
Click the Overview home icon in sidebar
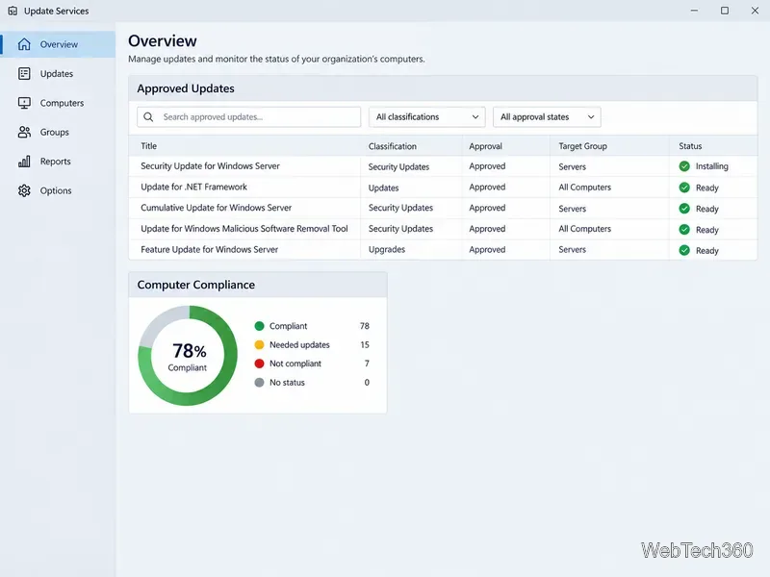pos(24,44)
